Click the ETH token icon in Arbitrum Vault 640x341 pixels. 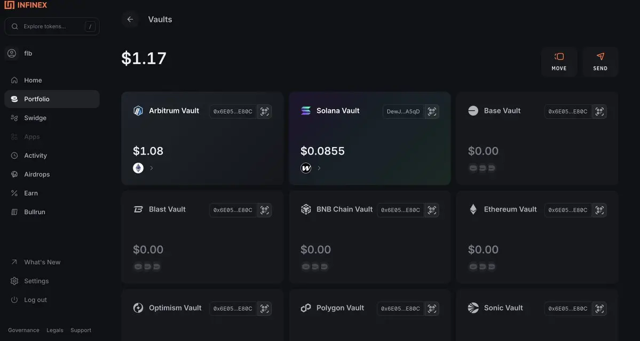[138, 168]
